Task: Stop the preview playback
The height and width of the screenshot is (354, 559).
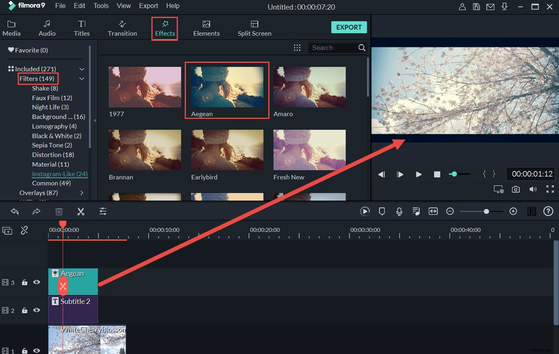Action: click(x=437, y=174)
